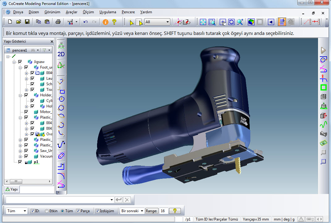Screen dimensions: 331x223
Task: Click the Range: button
Action: [x=151, y=211]
